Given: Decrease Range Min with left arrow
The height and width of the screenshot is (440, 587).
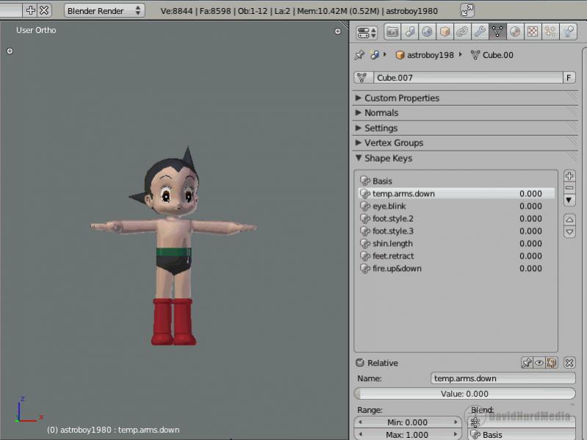Looking at the screenshot, I should (x=360, y=422).
